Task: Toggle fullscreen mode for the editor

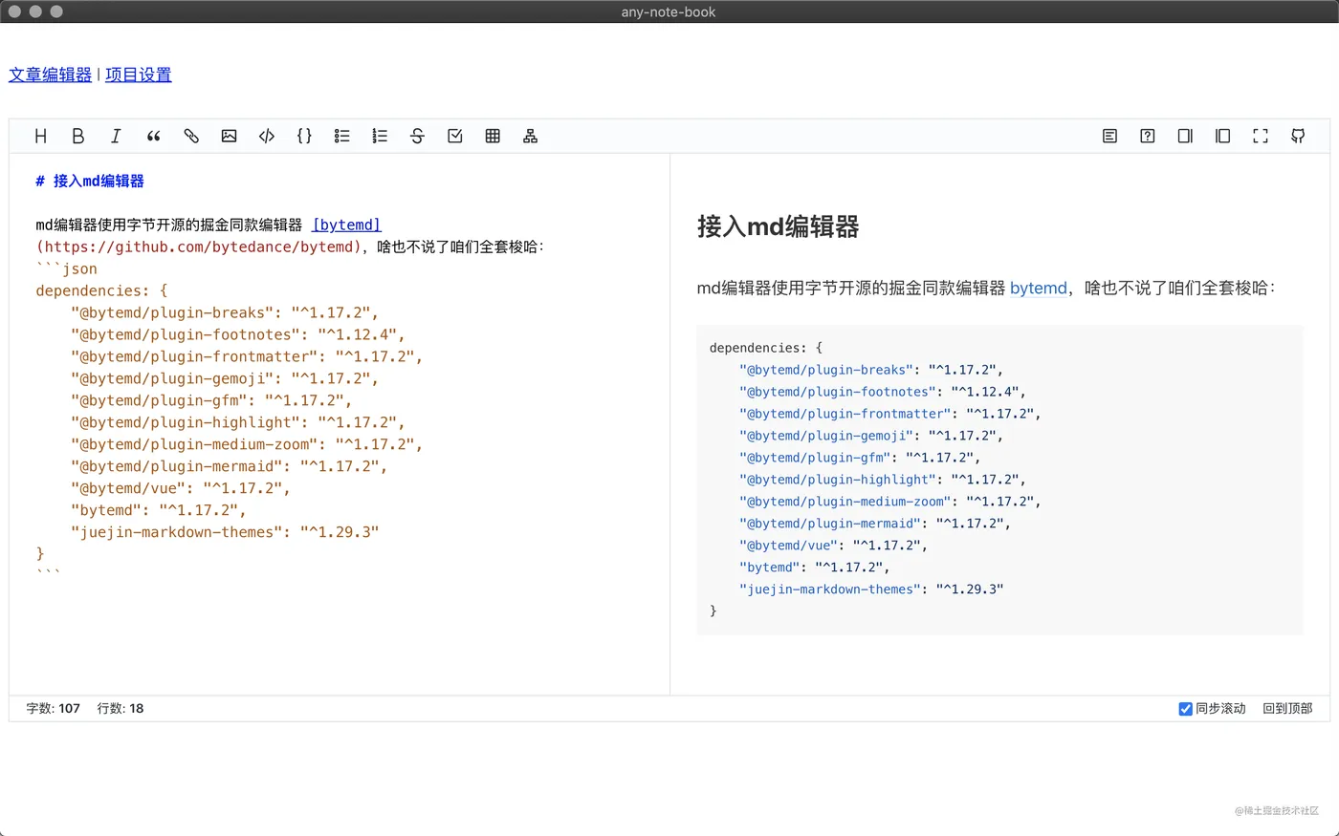Action: pyautogui.click(x=1261, y=136)
